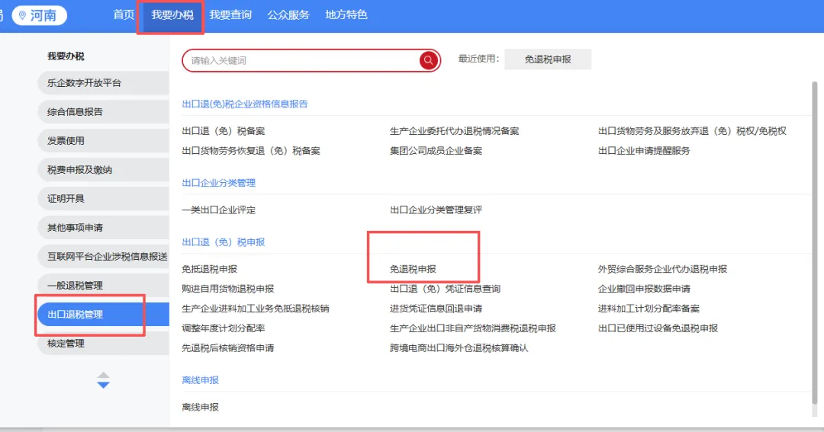
Task: Open 一类出口企业评定 link
Action: pyautogui.click(x=219, y=210)
